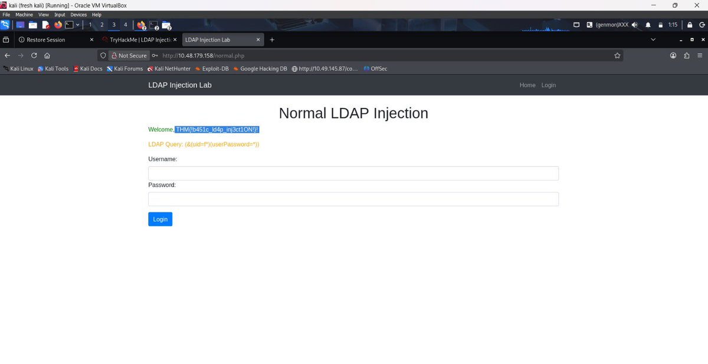Go back to the previous page

7,55
